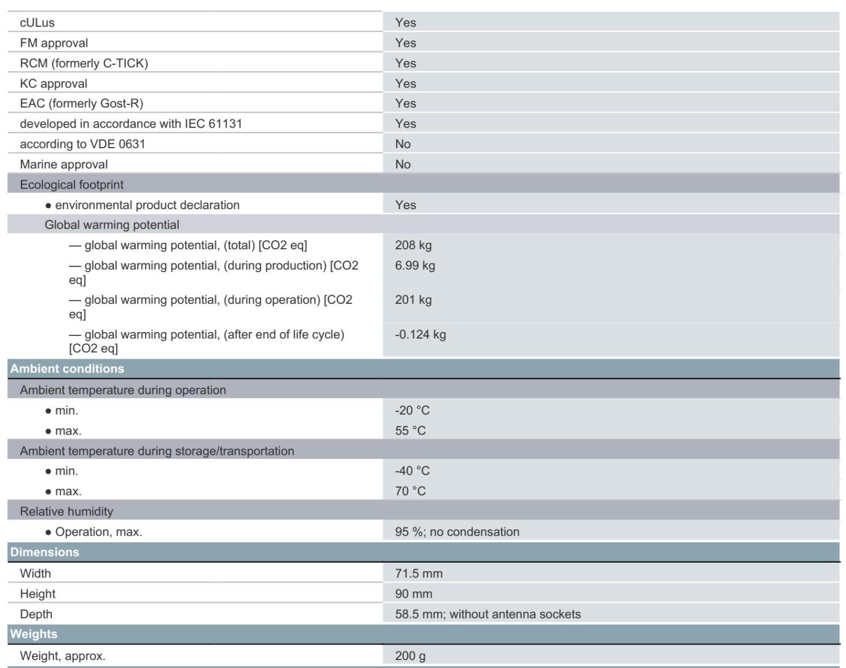846x668 pixels.
Task: Click the -20 °C operating minimum value
Action: (412, 410)
